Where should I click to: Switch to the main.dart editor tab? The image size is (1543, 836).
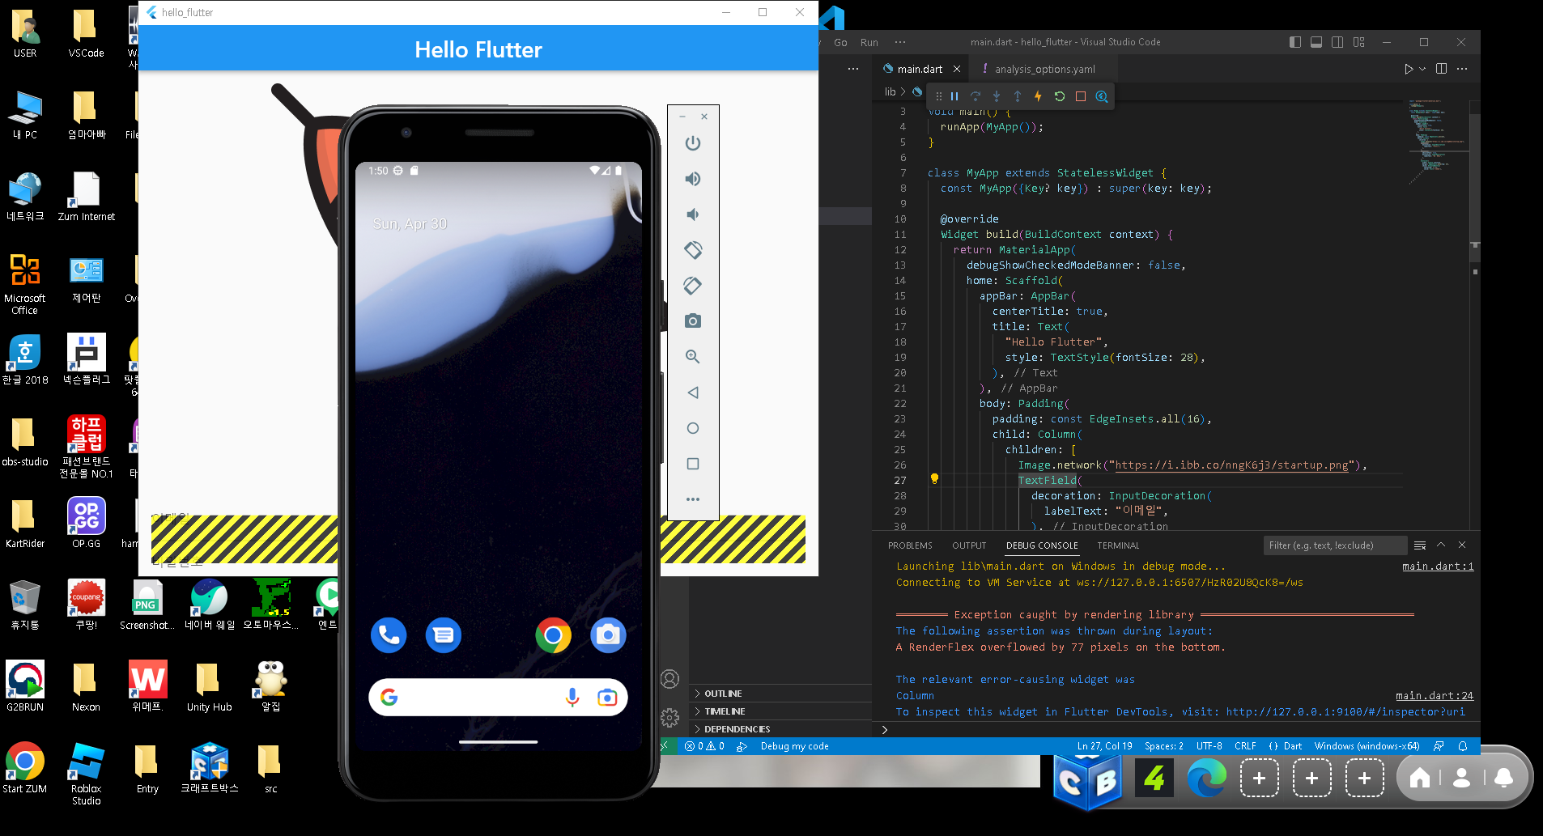[920, 69]
